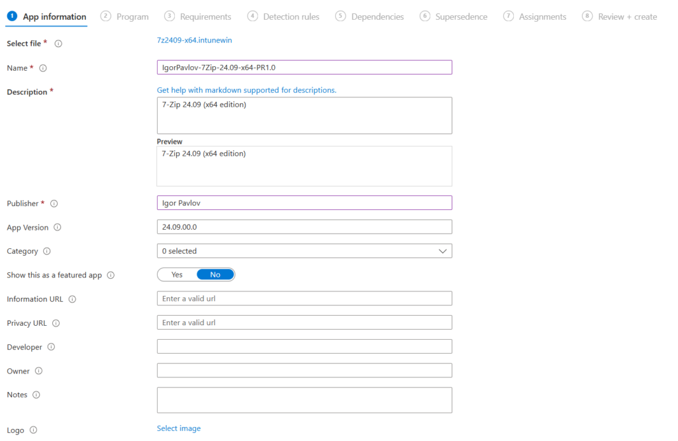
Task: Click the featured app info icon
Action: [x=111, y=275]
